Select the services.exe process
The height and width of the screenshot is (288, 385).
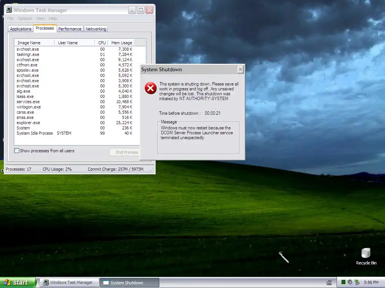(74, 102)
